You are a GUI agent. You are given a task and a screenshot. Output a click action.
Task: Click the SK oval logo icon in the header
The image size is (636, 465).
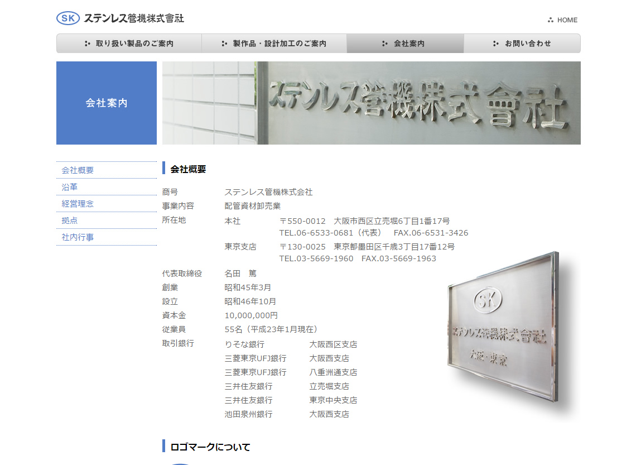pyautogui.click(x=68, y=18)
